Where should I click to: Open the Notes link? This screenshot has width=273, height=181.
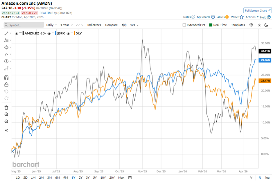187,17
